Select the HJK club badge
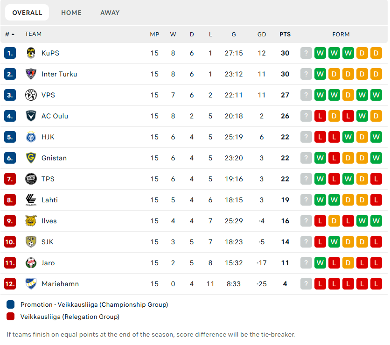The height and width of the screenshot is (345, 390). tap(31, 137)
